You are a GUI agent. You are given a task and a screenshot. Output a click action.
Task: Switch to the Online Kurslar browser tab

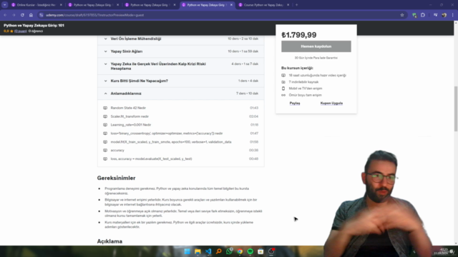(x=36, y=5)
